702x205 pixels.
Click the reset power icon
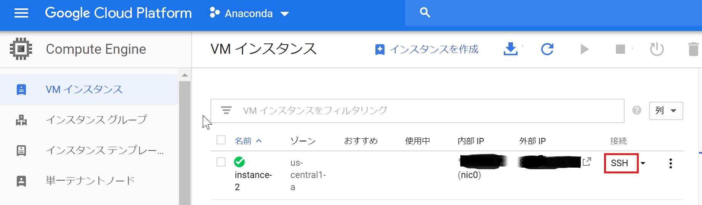coord(657,49)
